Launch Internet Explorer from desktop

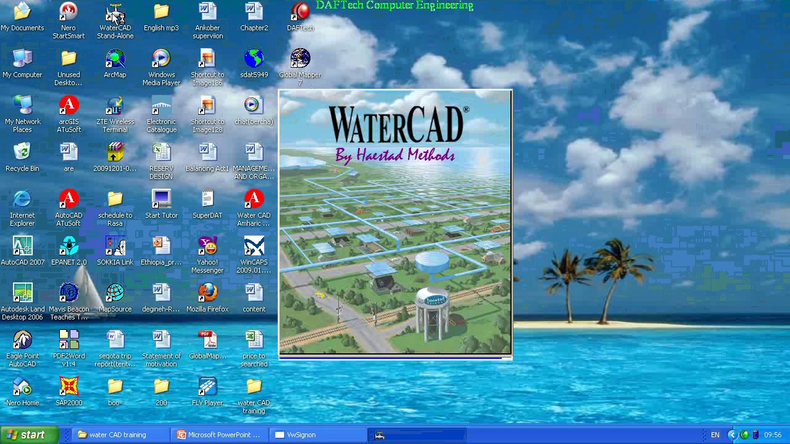[x=22, y=199]
